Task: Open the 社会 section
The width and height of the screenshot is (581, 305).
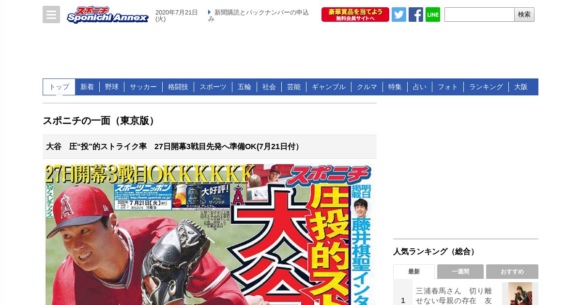Action: 269,87
